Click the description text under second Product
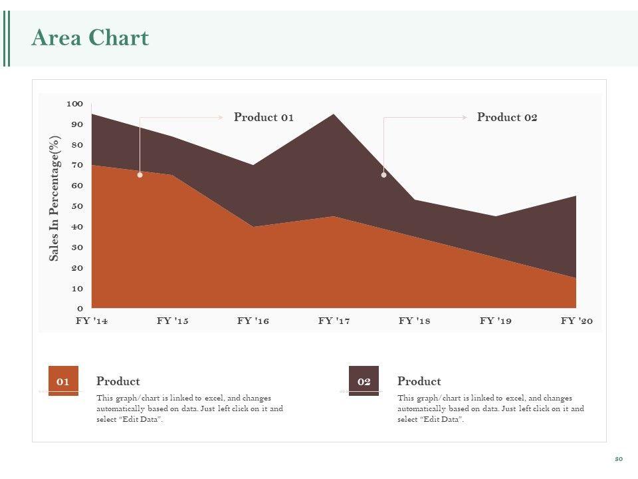 tap(490, 408)
